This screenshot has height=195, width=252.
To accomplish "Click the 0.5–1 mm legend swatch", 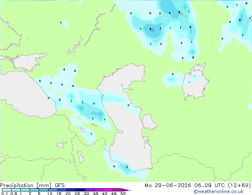I will 16,190.
